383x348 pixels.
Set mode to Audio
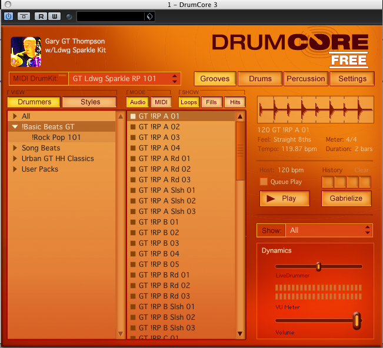tap(138, 102)
